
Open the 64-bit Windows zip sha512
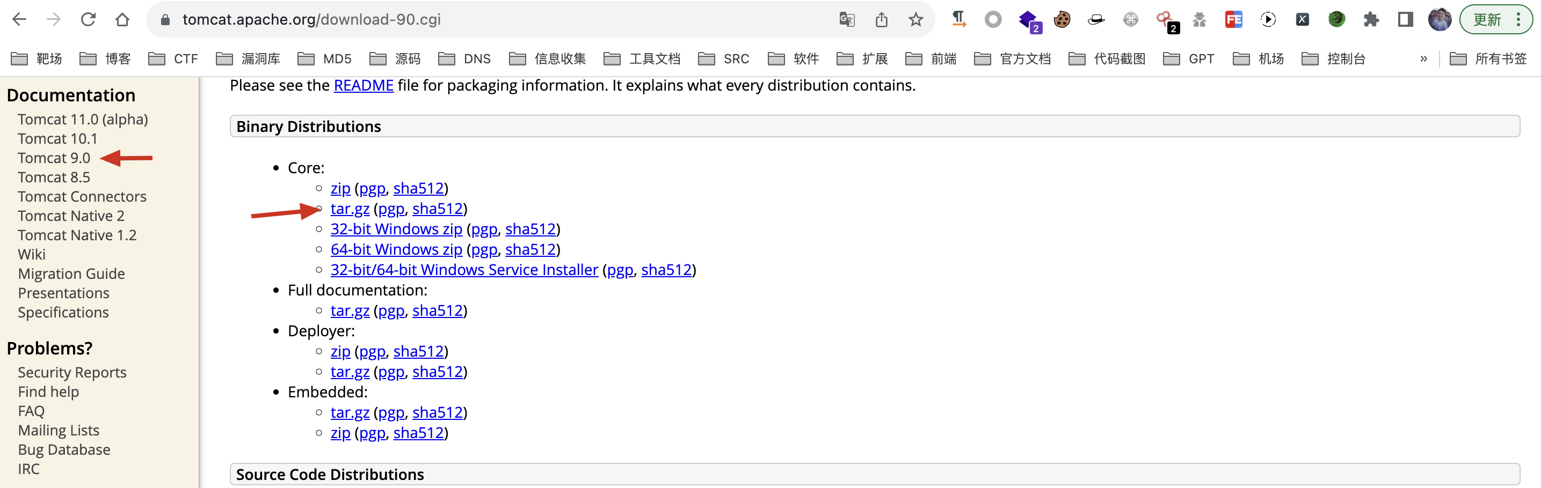[x=530, y=250]
